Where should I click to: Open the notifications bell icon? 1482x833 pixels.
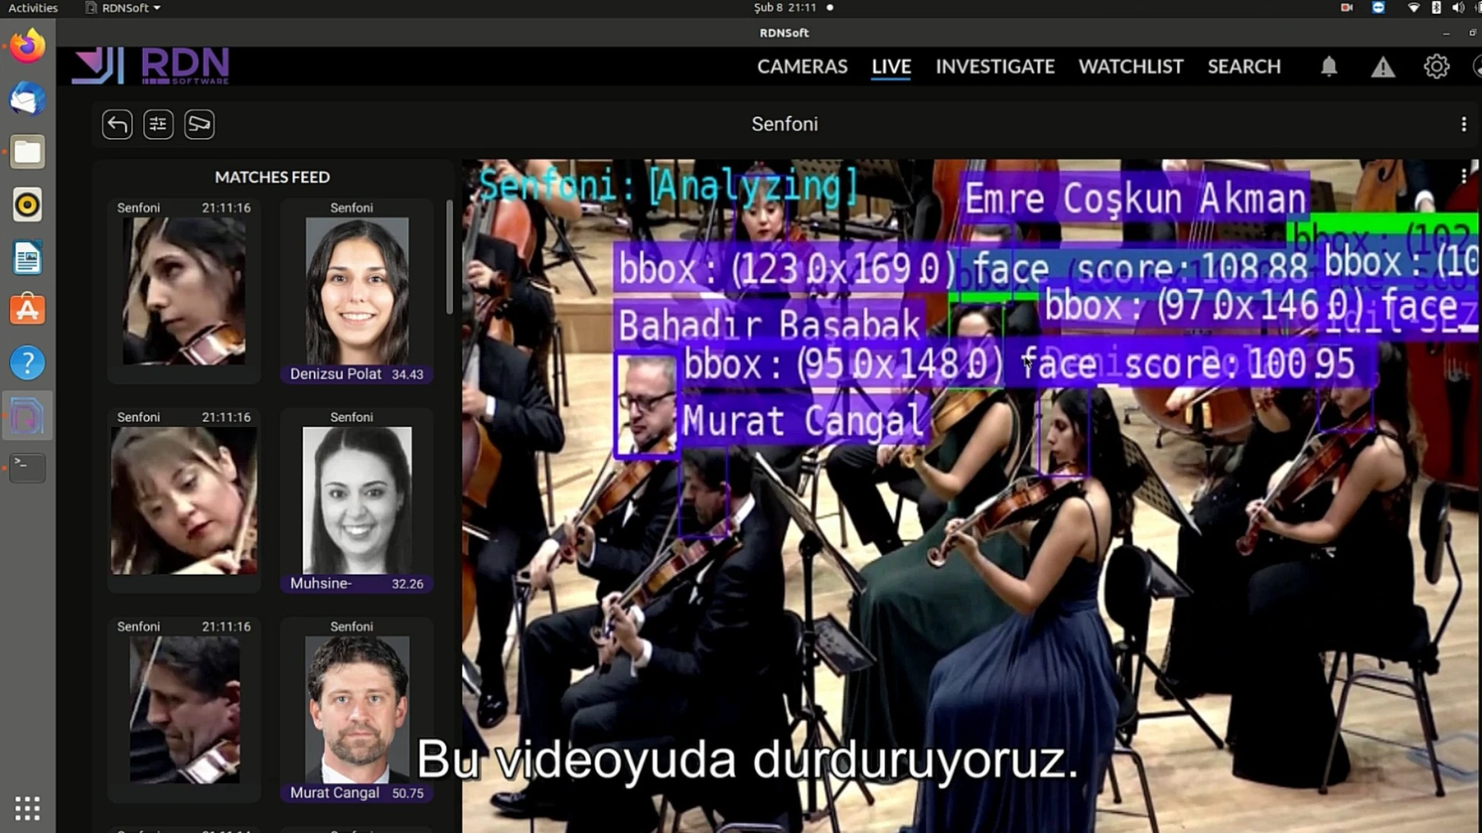coord(1328,67)
